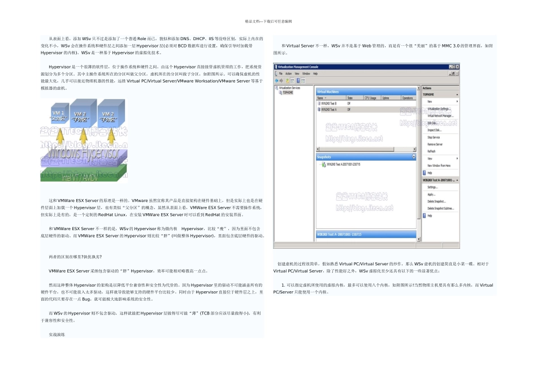Click Delete Snapshot action
This screenshot has height=380, width=537.
[x=436, y=201]
